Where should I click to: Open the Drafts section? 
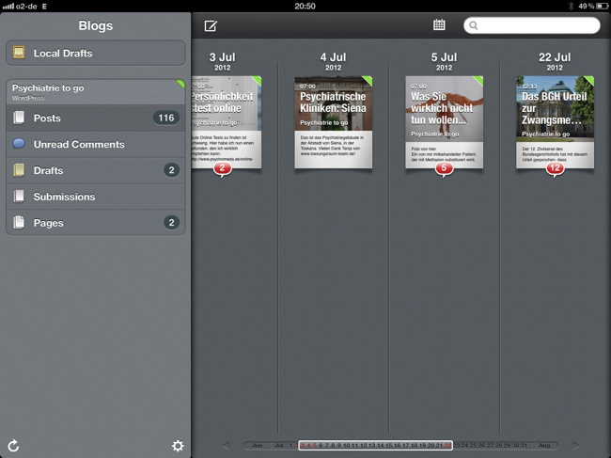(95, 170)
